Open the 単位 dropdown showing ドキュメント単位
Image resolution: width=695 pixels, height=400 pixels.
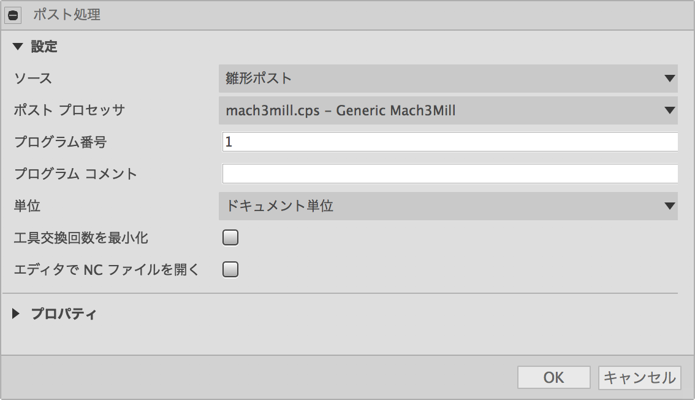[x=448, y=206]
